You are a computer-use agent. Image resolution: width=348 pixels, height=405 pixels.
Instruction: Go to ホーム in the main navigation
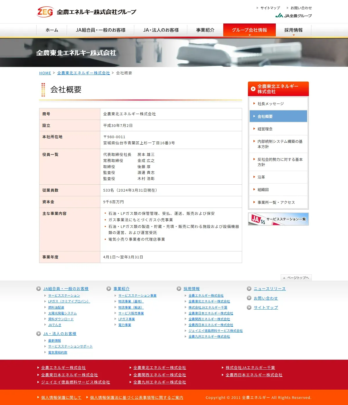click(52, 30)
